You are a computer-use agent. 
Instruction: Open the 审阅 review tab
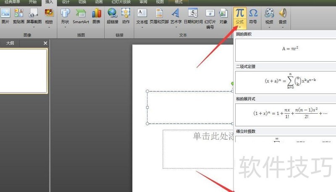pos(143,2)
